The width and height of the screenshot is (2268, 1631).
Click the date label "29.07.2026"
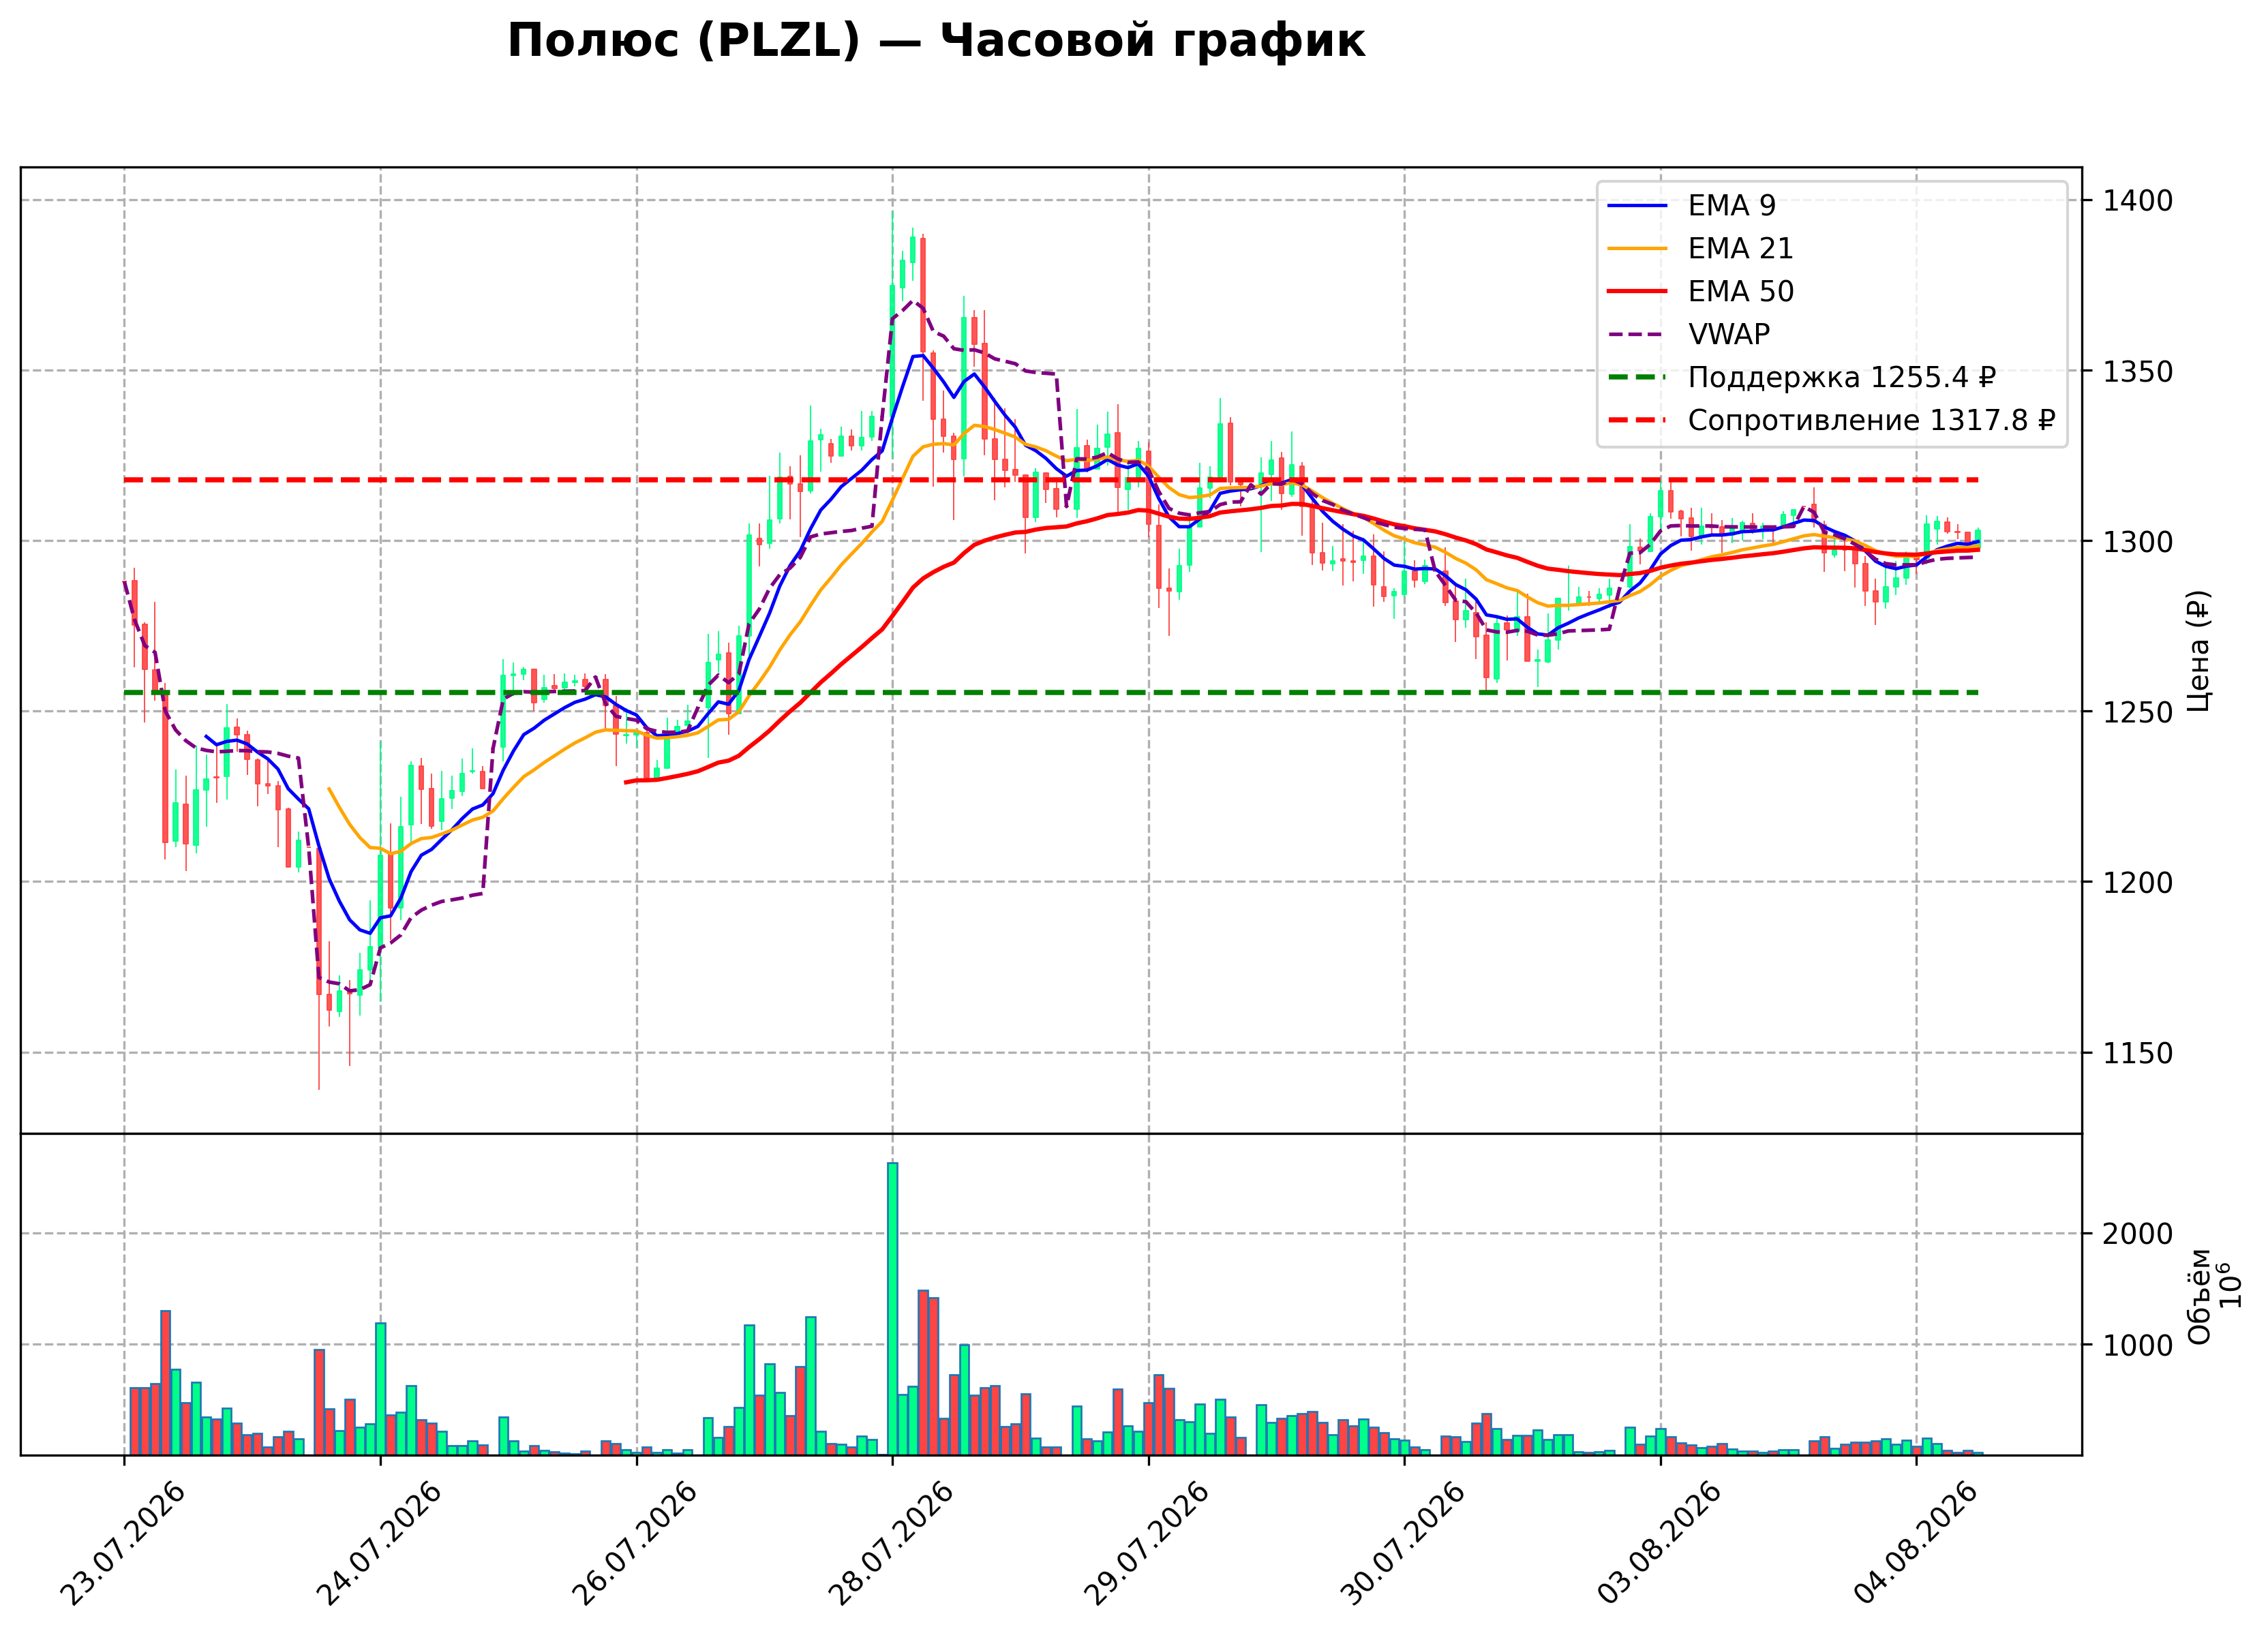click(x=1147, y=1544)
